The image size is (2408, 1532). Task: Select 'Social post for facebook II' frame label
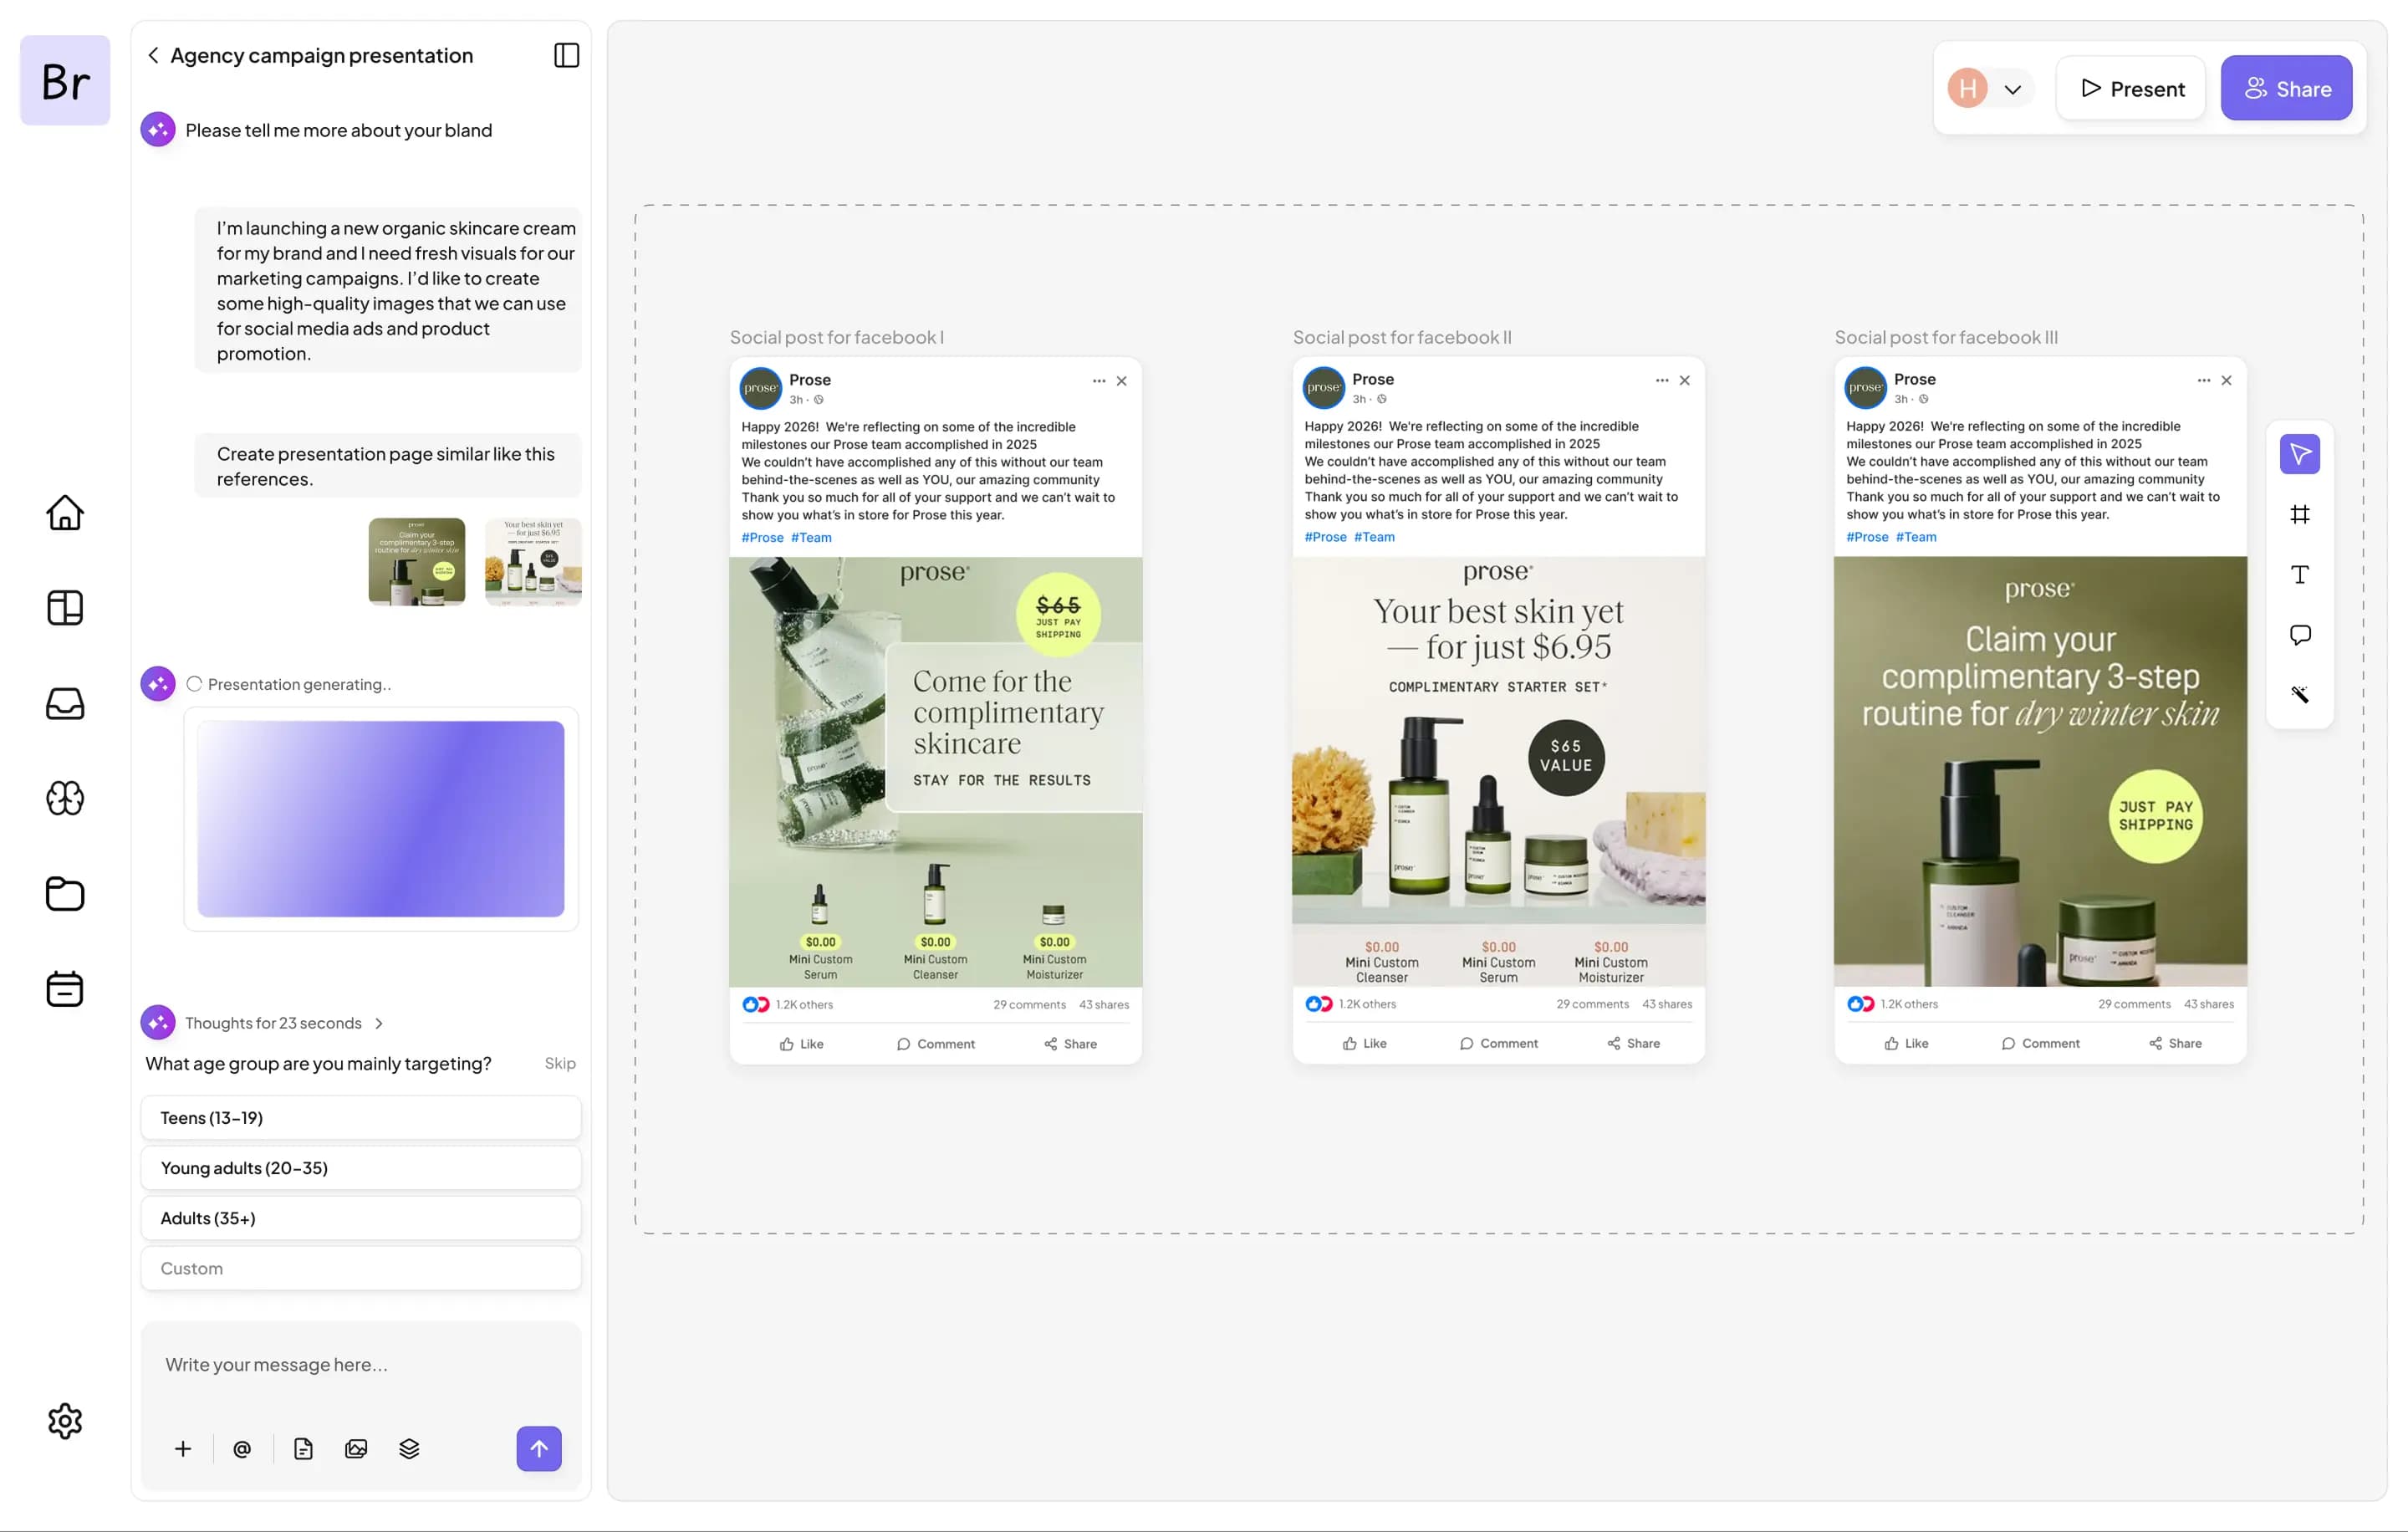(x=1402, y=337)
